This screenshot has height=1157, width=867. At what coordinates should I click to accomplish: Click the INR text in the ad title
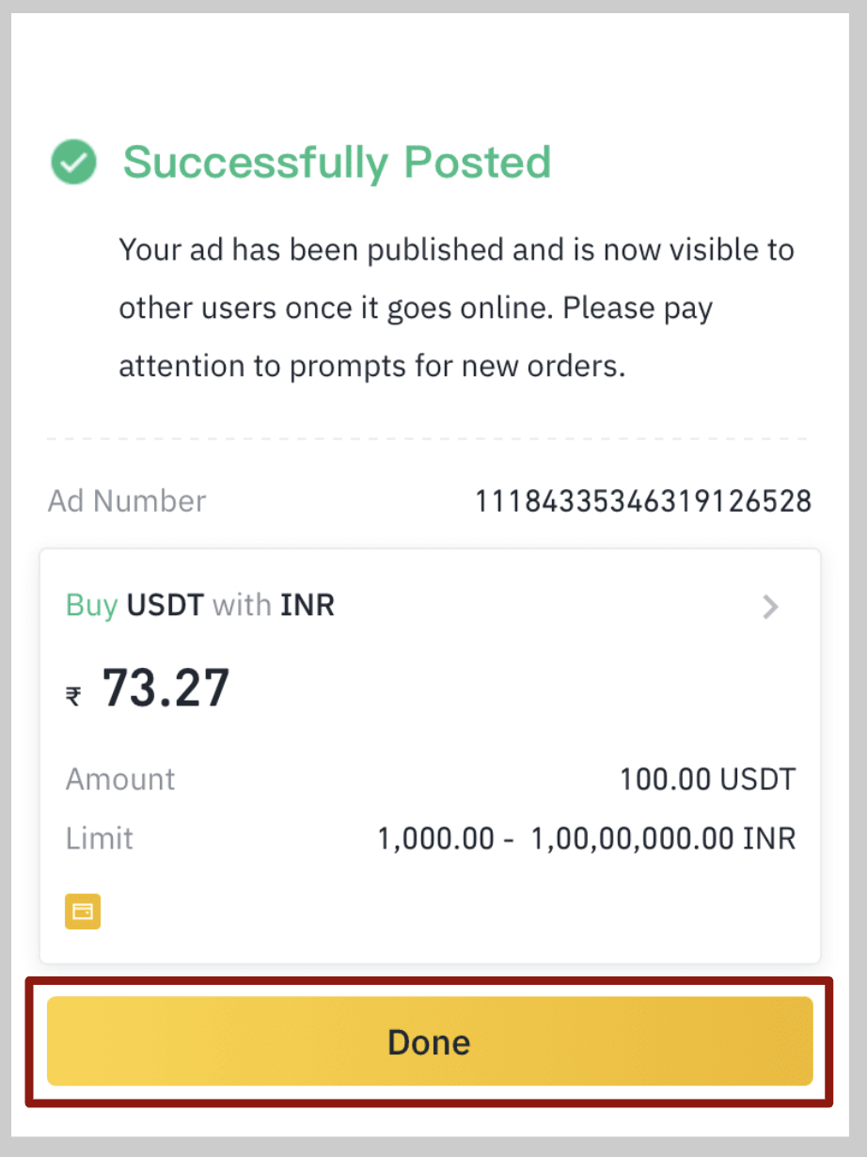click(x=307, y=605)
